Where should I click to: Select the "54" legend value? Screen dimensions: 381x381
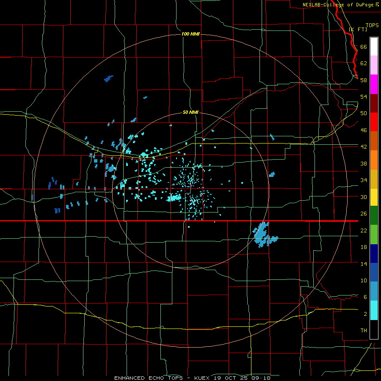[364, 97]
